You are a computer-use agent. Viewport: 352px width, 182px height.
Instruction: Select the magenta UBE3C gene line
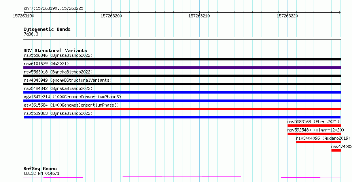click(182, 177)
